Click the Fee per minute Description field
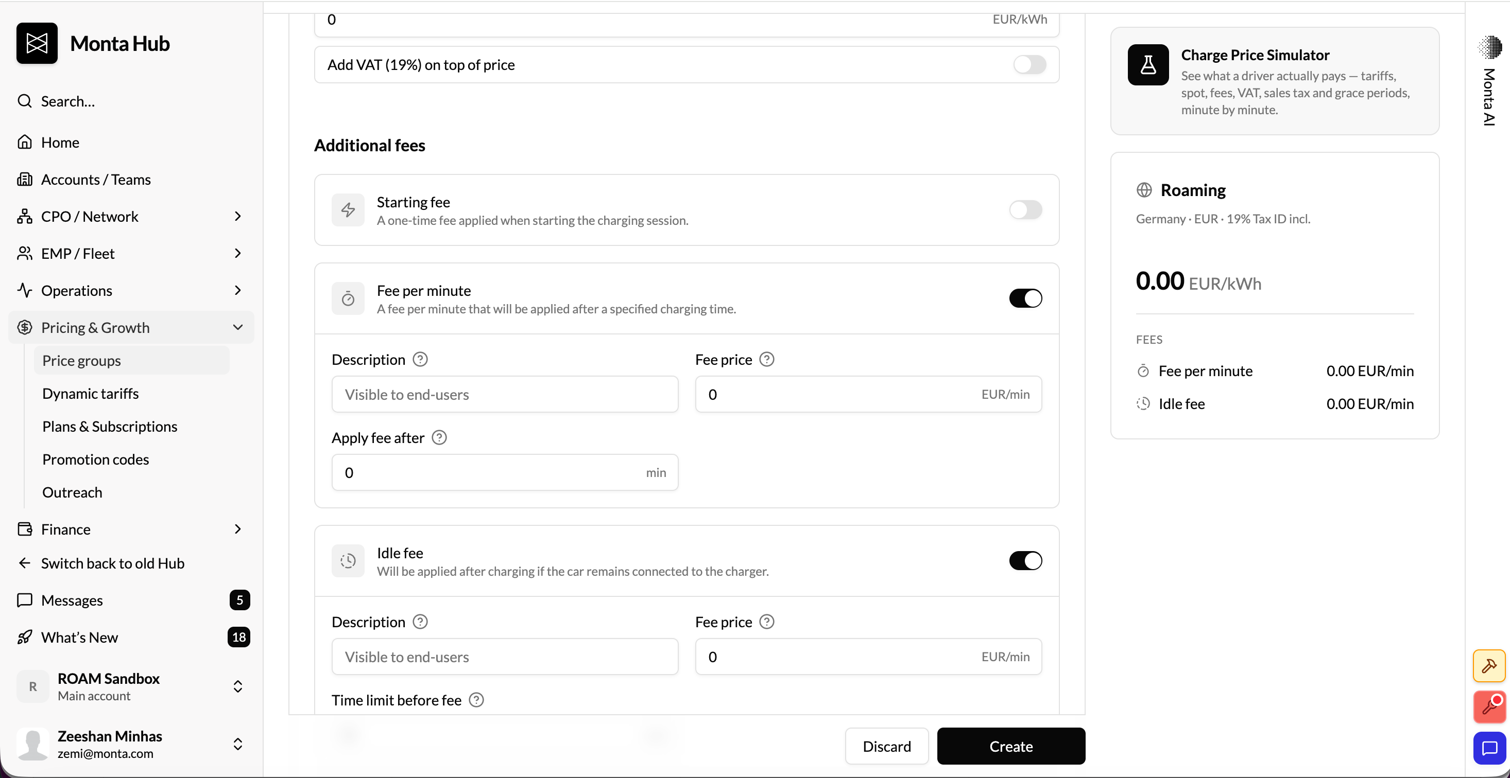The image size is (1510, 778). [x=505, y=395]
